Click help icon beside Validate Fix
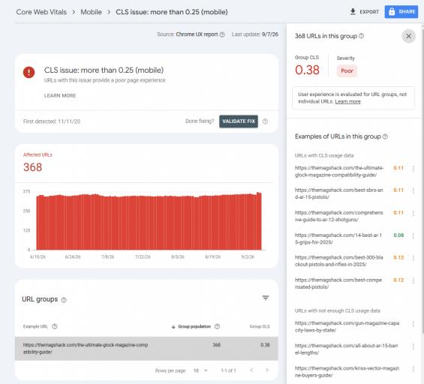Image resolution: width=424 pixels, height=384 pixels. (x=265, y=121)
